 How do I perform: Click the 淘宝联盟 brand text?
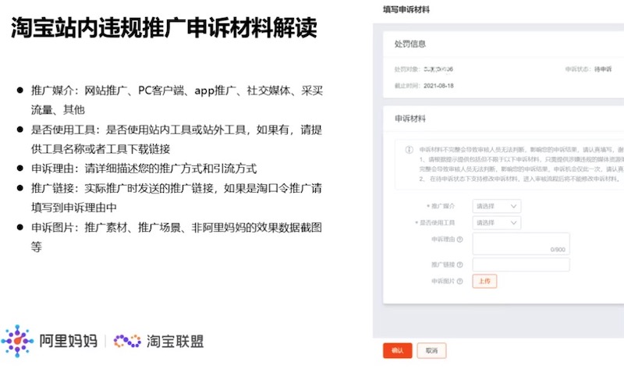tap(175, 341)
